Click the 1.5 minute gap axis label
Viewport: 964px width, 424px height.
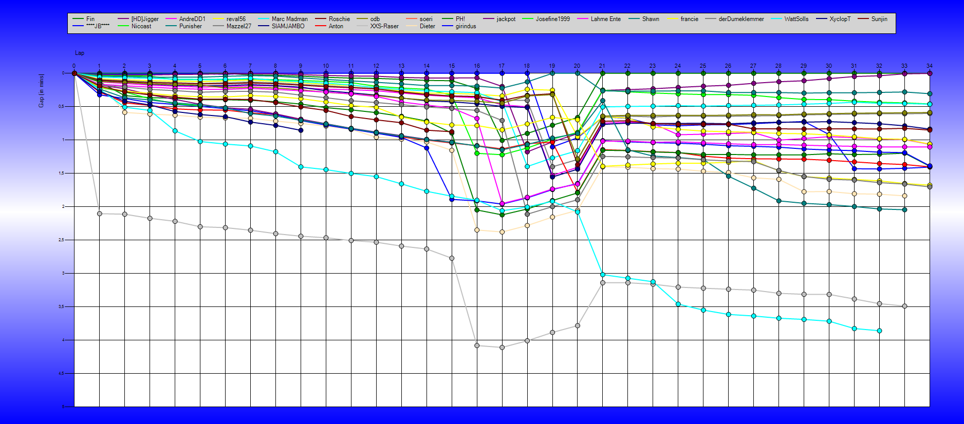pos(62,174)
